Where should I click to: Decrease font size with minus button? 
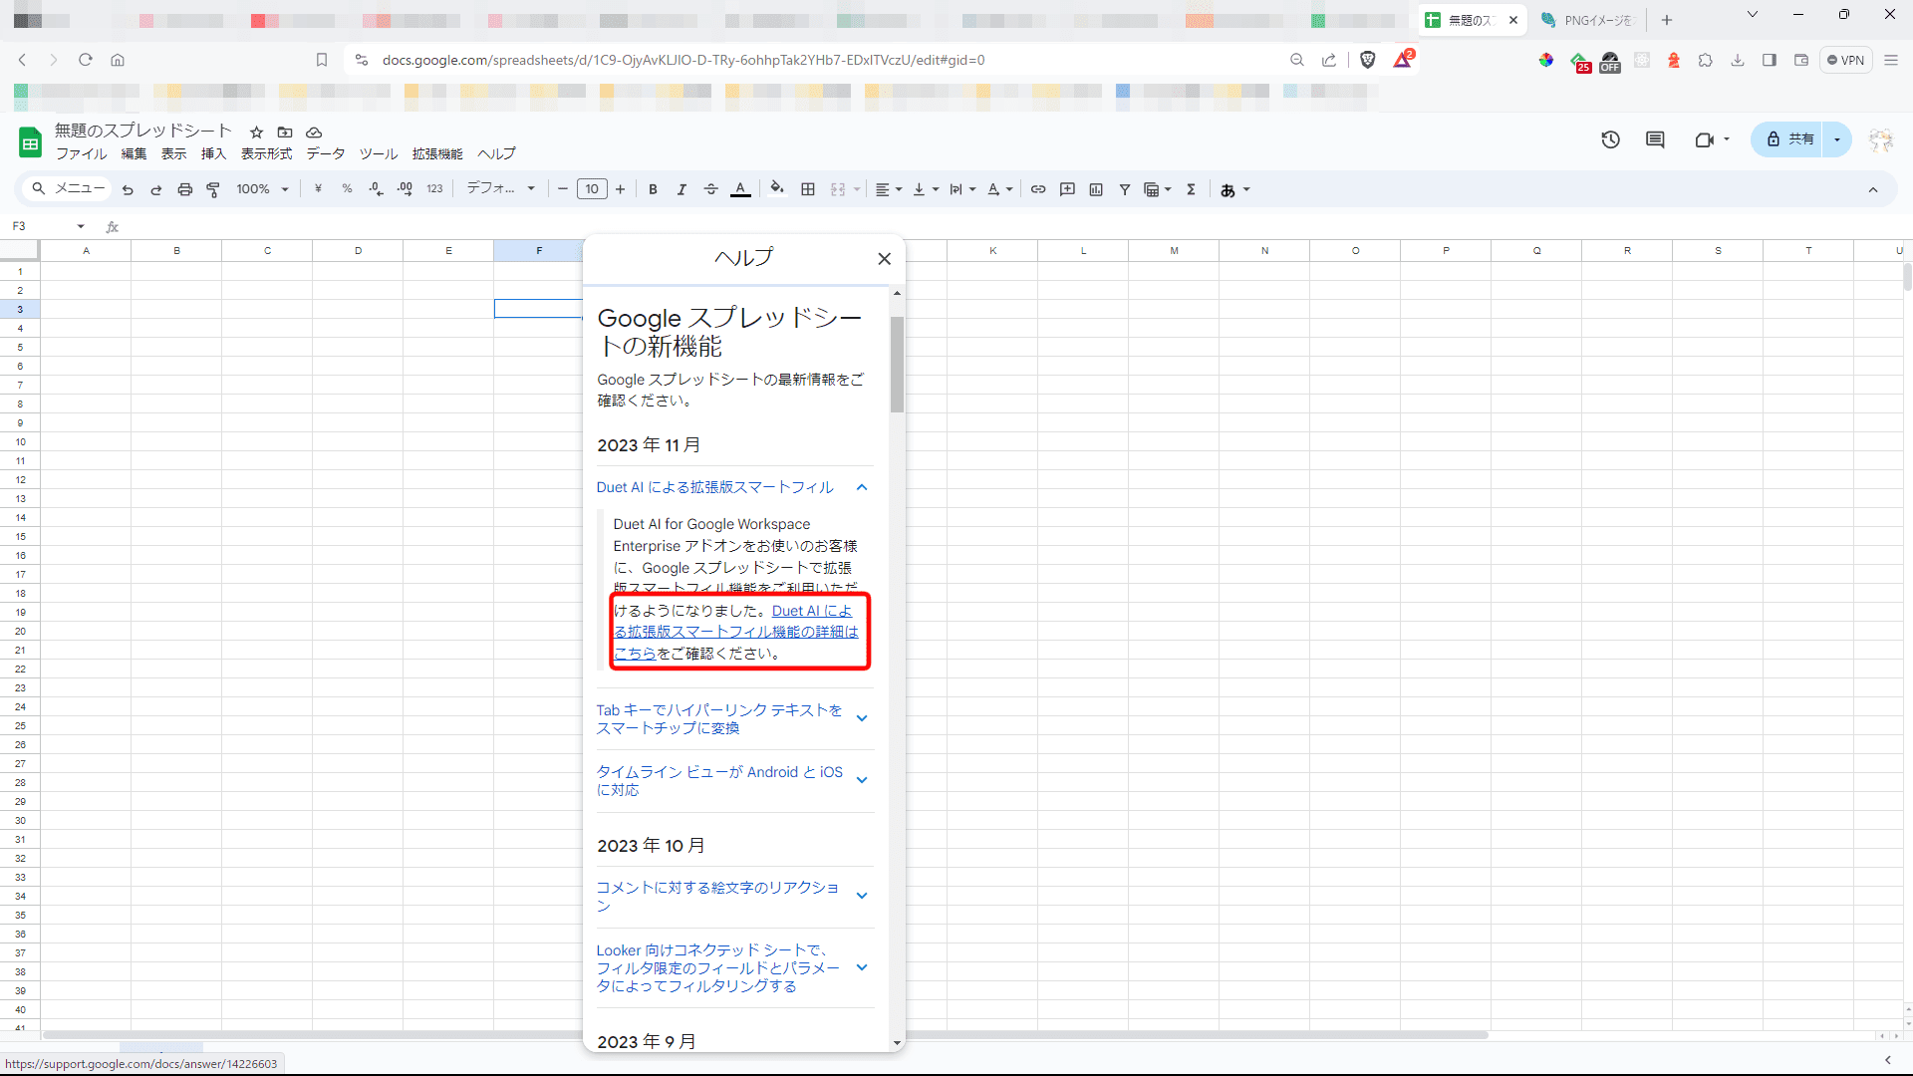563,189
